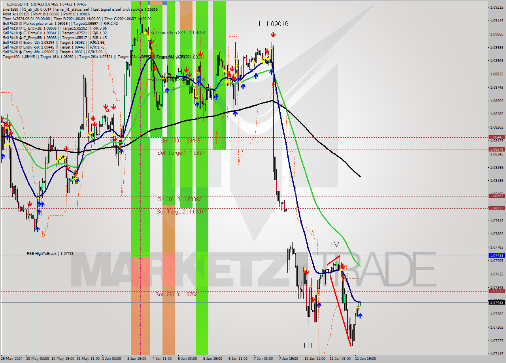Click the 'Sell %20 @ Entry -88: 1.09665' line

(52, 52)
